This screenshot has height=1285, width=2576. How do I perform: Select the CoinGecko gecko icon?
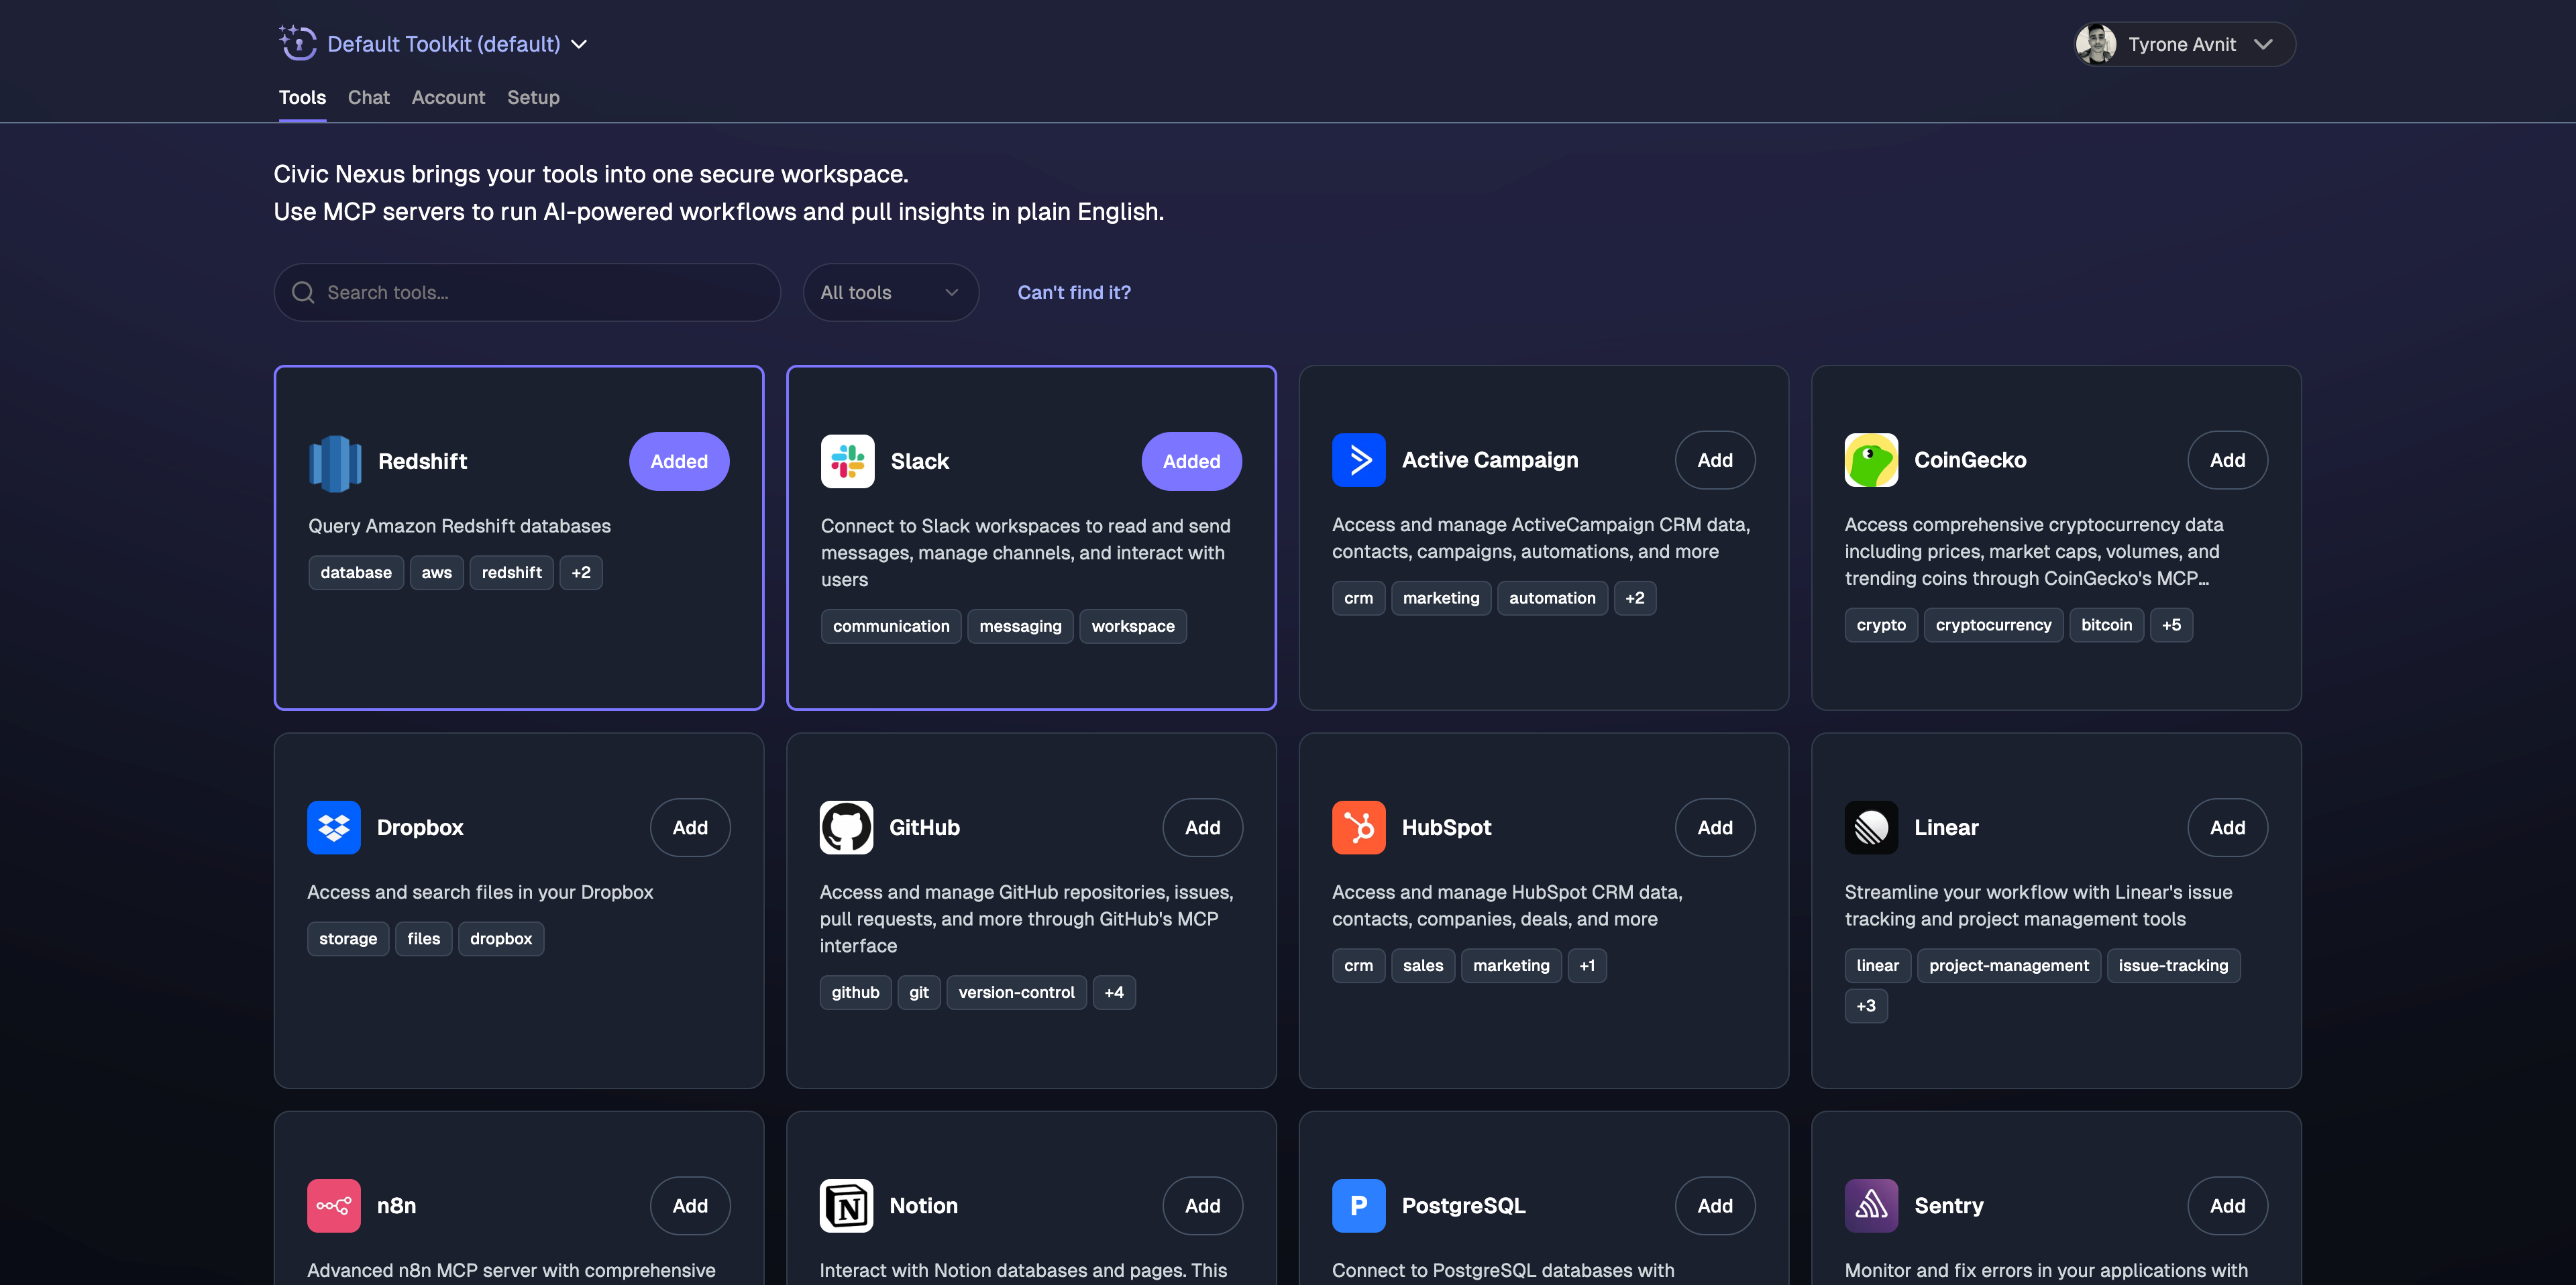(1870, 460)
